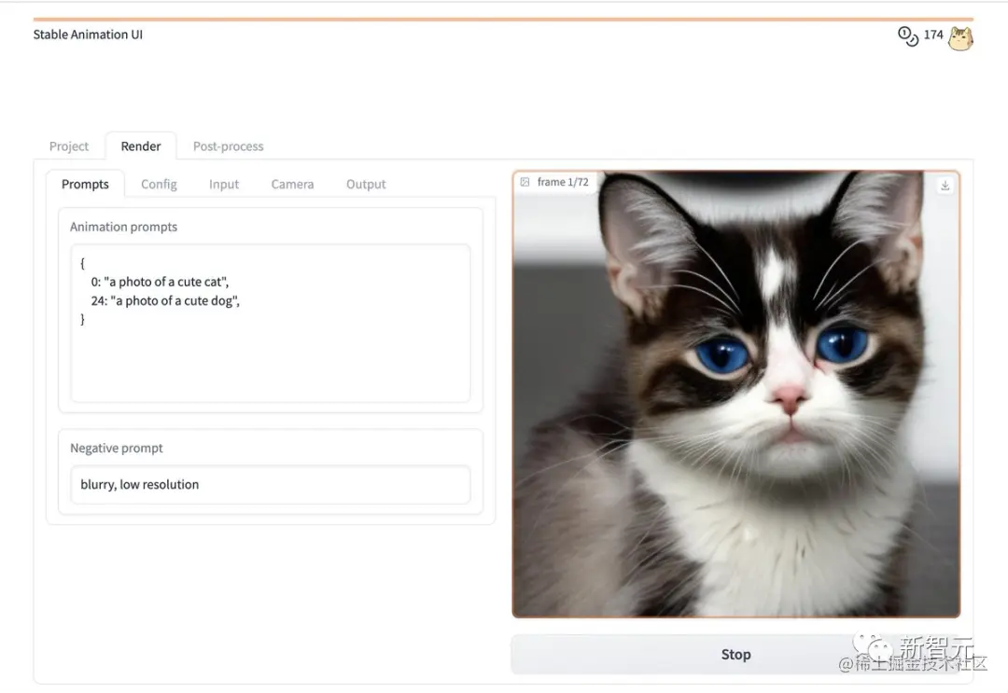
Task: Open the credits coin icon
Action: (908, 36)
